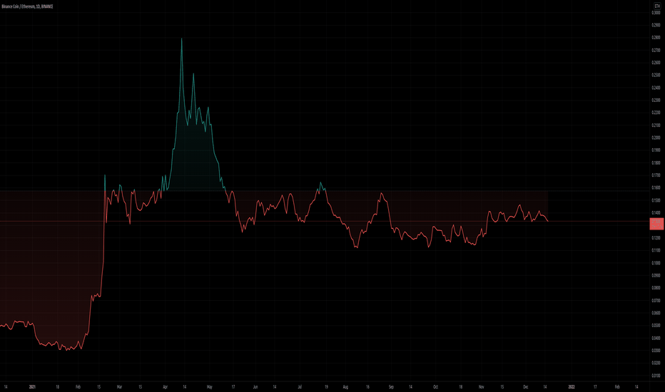Select the 0.1500 price axis label
This screenshot has height=392, width=665.
656,200
